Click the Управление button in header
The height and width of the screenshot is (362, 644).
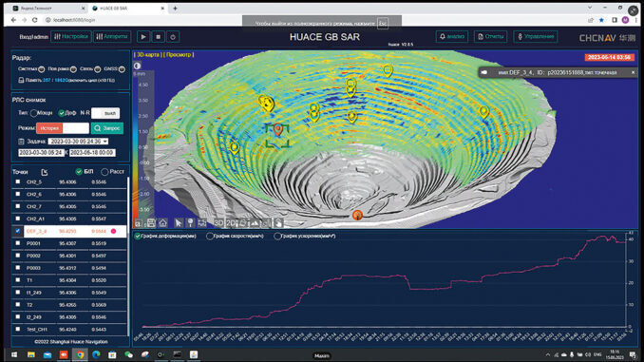(536, 36)
